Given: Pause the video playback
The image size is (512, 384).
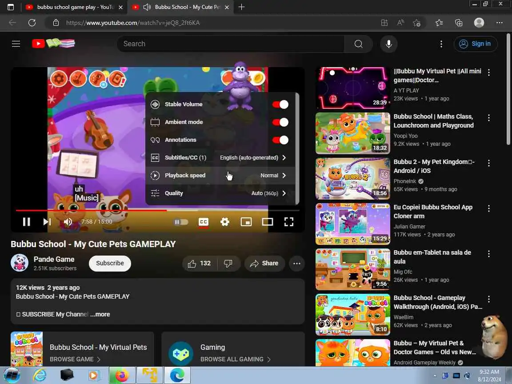Looking at the screenshot, I should [x=27, y=222].
